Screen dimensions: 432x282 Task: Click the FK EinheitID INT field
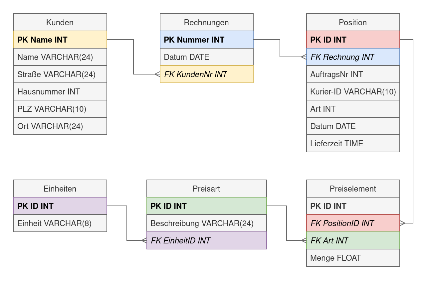(206, 240)
